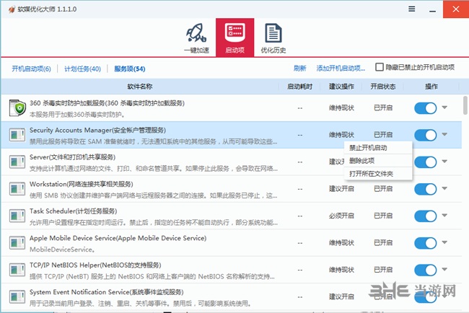Click the System Event Notification Service icon

[x=17, y=297]
